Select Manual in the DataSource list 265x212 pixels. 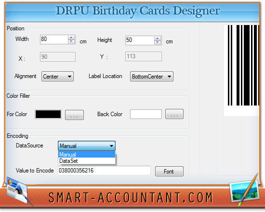point(87,155)
